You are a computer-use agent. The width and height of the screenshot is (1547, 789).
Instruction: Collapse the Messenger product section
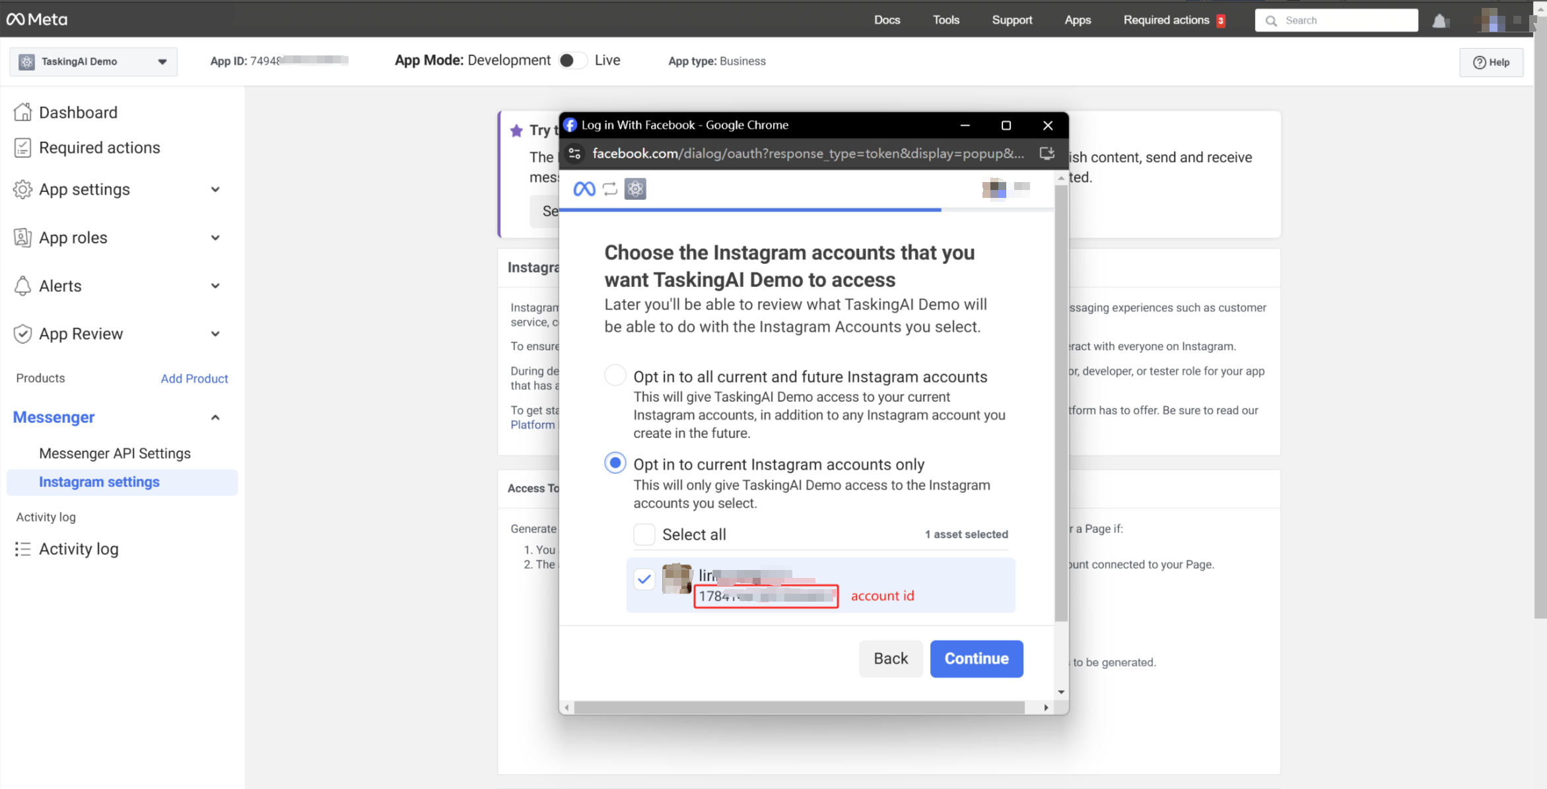click(215, 418)
